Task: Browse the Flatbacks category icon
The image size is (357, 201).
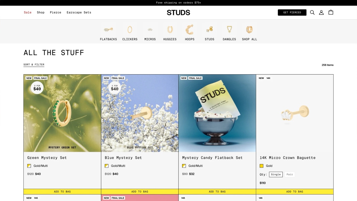Action: [x=108, y=30]
